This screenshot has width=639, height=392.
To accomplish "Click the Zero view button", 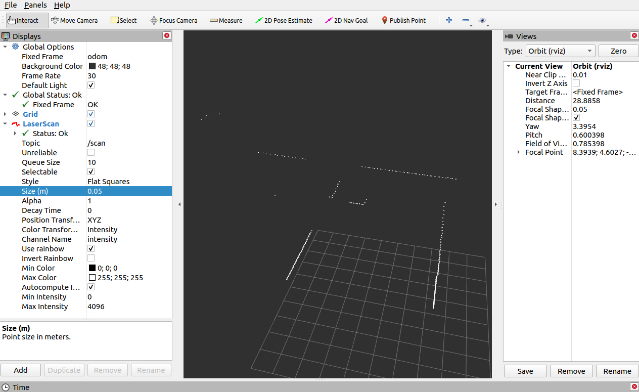I will (x=618, y=51).
